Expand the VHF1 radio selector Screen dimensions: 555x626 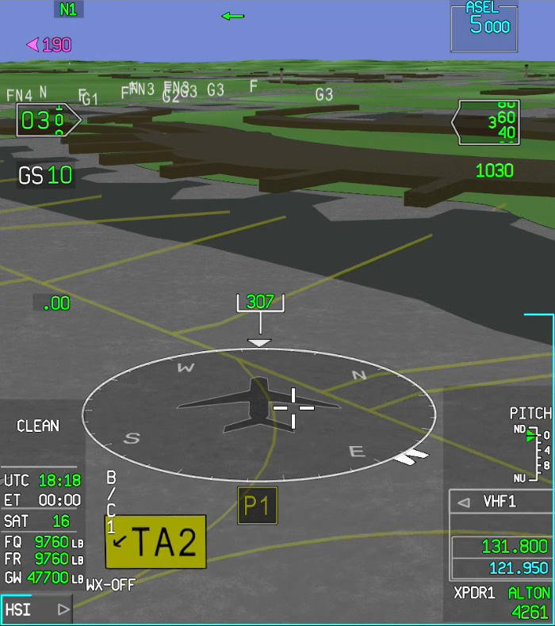pos(501,502)
